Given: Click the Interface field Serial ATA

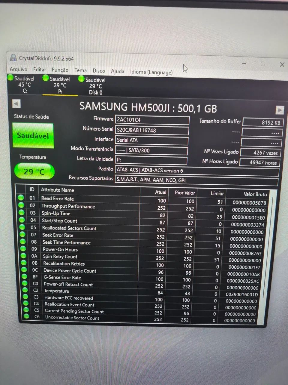Looking at the screenshot, I should point(151,140).
